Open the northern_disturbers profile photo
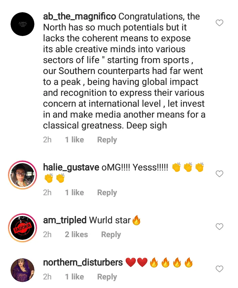 click(22, 270)
